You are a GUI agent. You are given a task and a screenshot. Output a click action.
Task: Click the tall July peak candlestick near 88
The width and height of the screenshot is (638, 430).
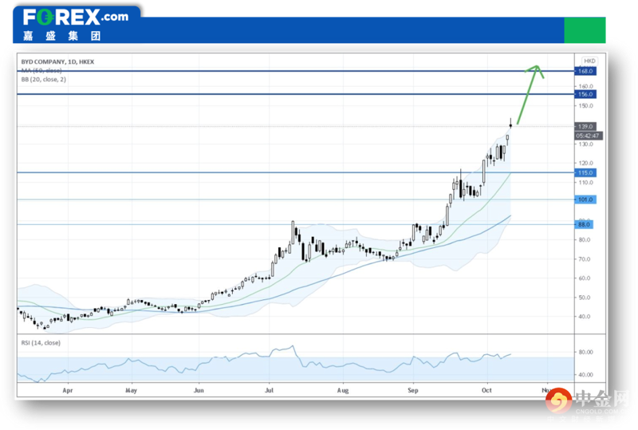(293, 232)
